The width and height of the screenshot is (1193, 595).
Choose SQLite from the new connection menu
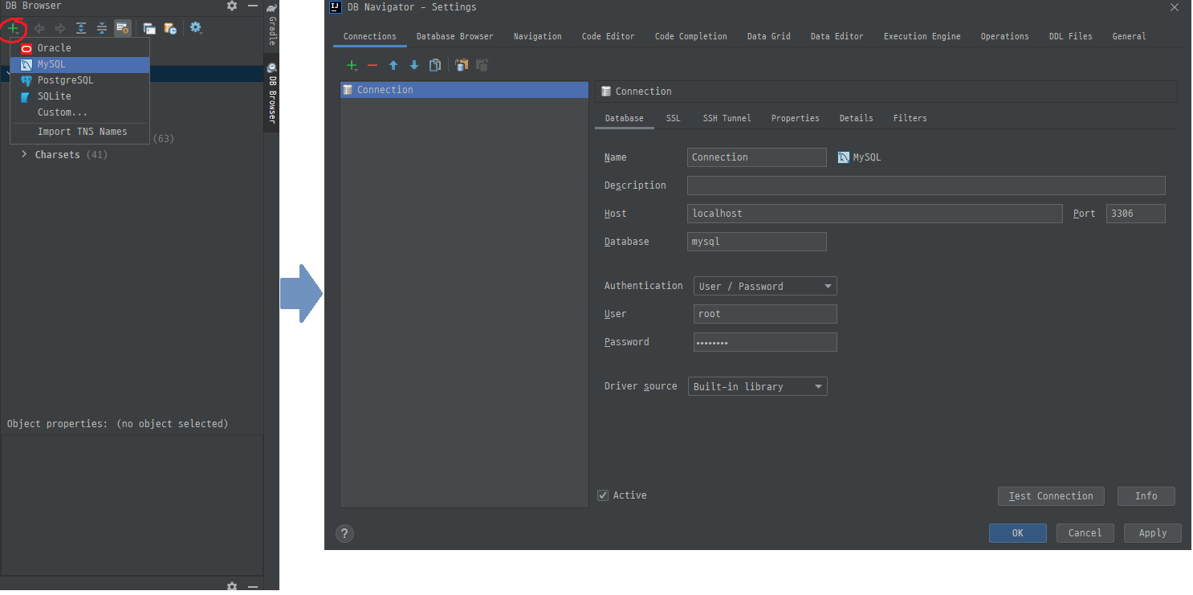coord(79,96)
